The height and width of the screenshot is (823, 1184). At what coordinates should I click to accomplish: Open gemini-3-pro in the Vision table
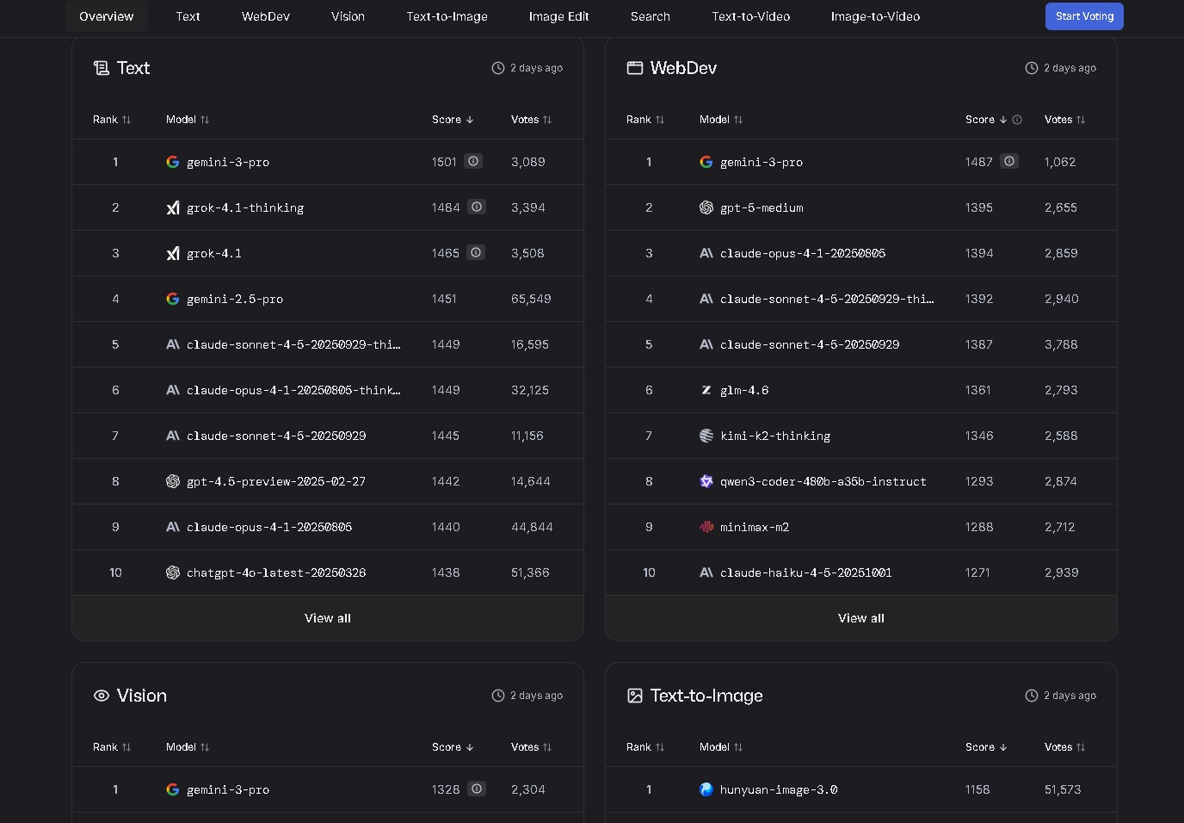(x=228, y=789)
